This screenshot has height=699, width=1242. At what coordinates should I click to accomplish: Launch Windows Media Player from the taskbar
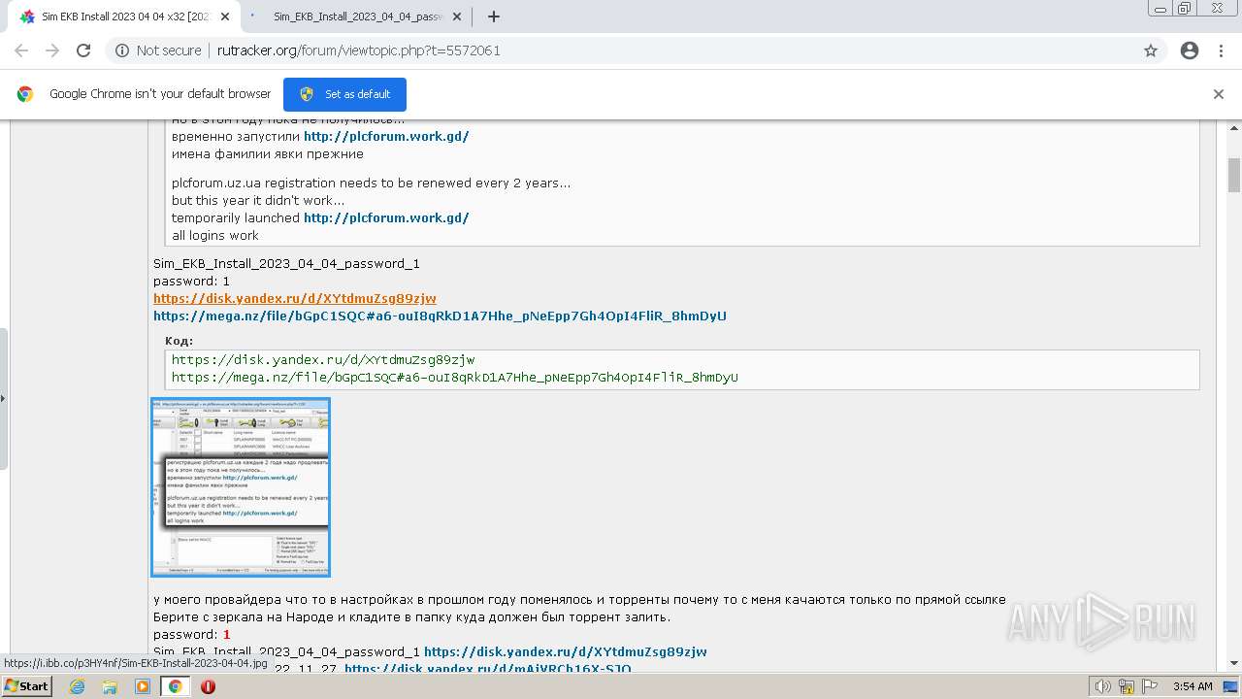tap(143, 686)
